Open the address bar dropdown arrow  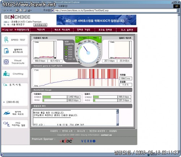[178, 10]
